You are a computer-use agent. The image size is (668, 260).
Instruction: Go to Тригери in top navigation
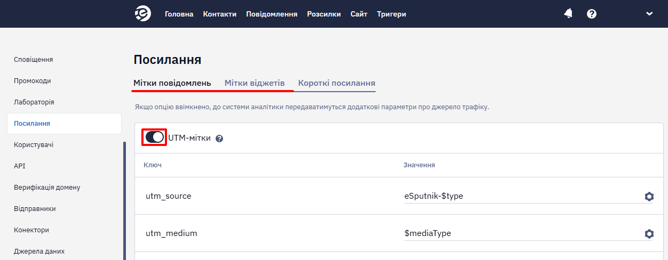(392, 14)
